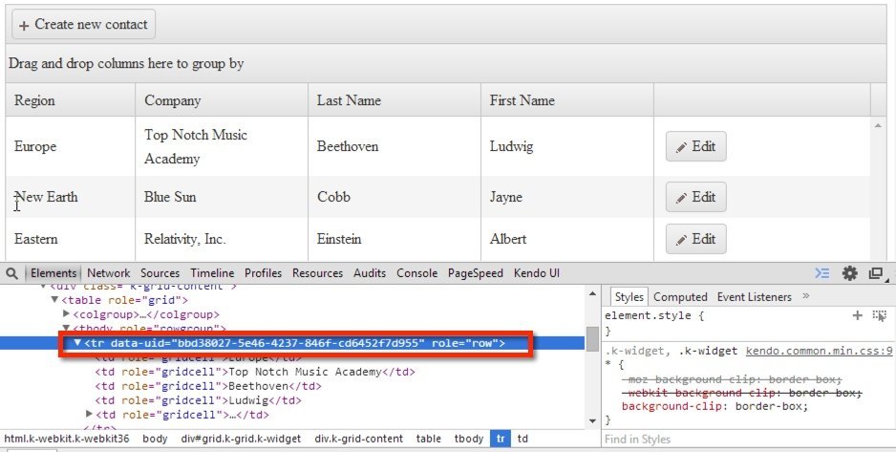Edit the Beethoven row
896x452 pixels.
pos(696,146)
